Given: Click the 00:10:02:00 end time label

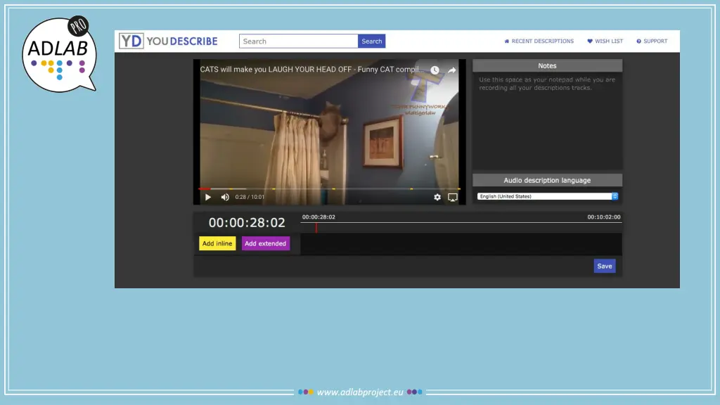Looking at the screenshot, I should point(603,217).
